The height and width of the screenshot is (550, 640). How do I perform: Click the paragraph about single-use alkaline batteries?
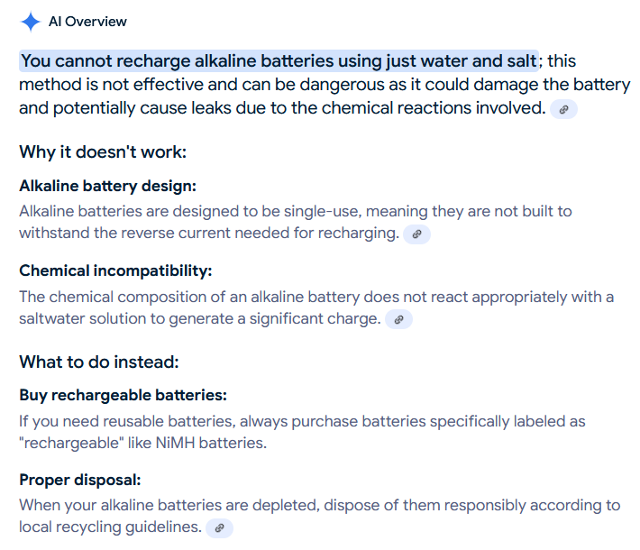(296, 222)
